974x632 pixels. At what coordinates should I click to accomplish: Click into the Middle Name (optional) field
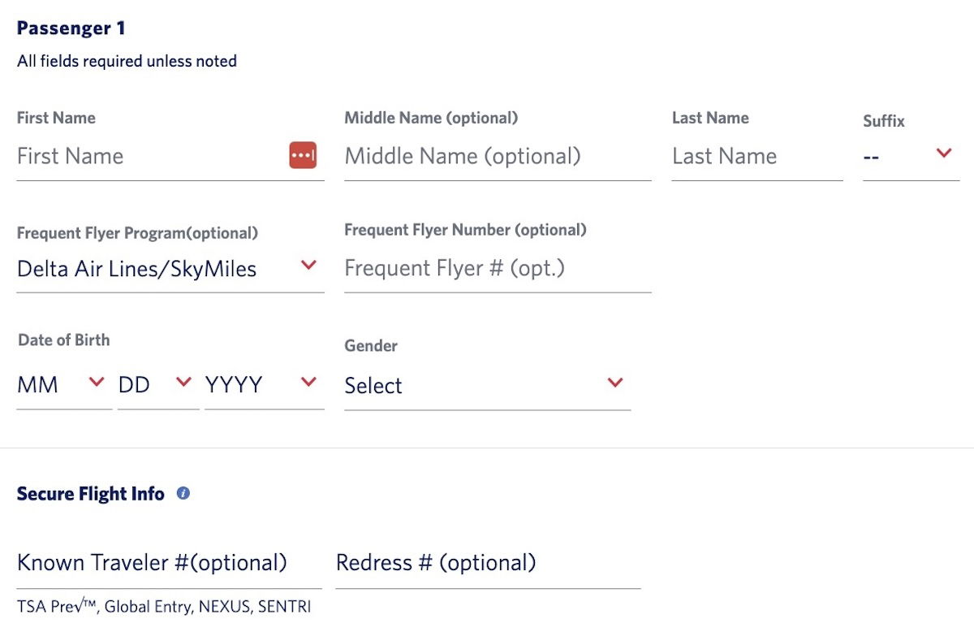[497, 157]
